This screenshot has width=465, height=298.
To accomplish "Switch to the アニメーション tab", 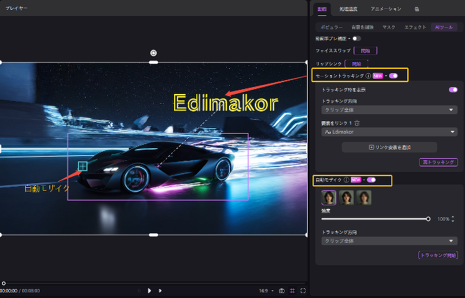I will (386, 9).
